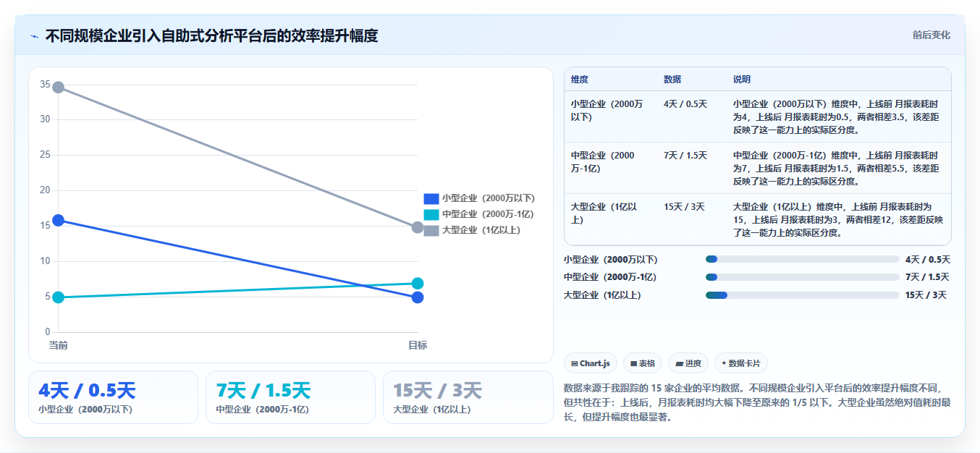Click 7天 / 1.5天 value right of progress bar
The width and height of the screenshot is (980, 453).
click(x=927, y=277)
